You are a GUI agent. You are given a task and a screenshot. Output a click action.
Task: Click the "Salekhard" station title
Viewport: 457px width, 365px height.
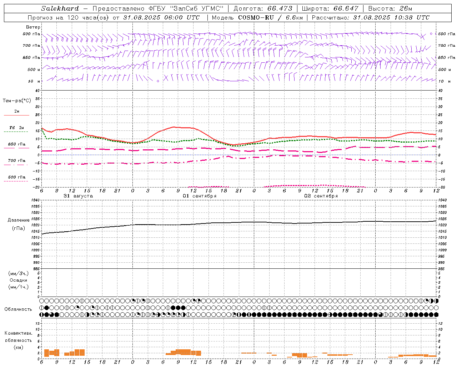point(60,9)
